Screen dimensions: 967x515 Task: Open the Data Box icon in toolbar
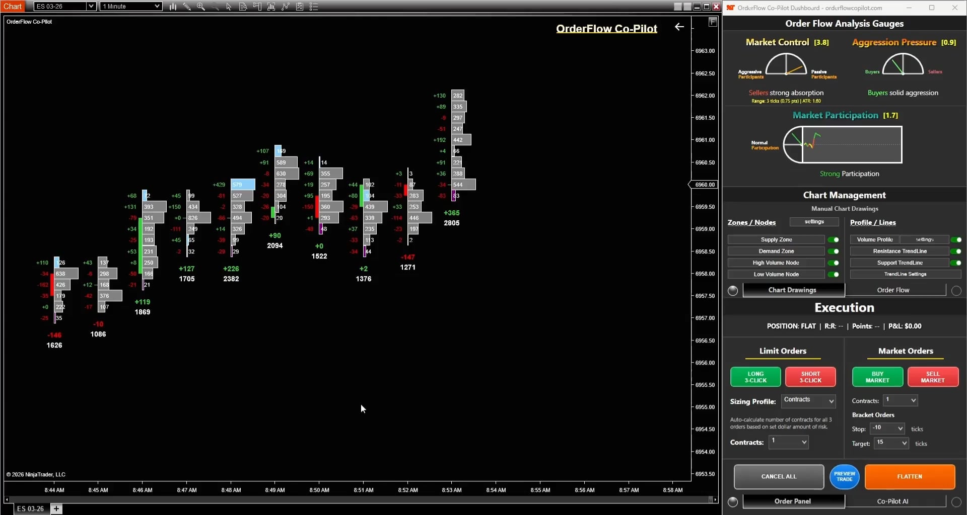coord(243,7)
